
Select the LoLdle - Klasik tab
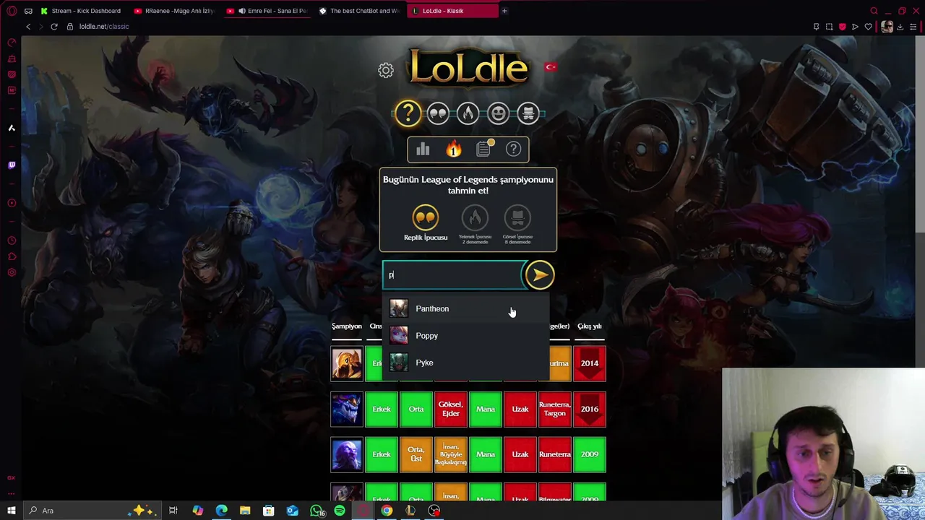[x=452, y=11]
